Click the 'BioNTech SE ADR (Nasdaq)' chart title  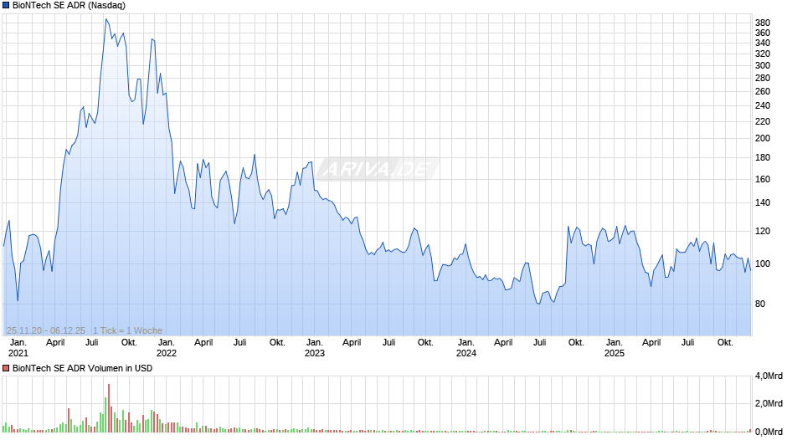pos(69,6)
